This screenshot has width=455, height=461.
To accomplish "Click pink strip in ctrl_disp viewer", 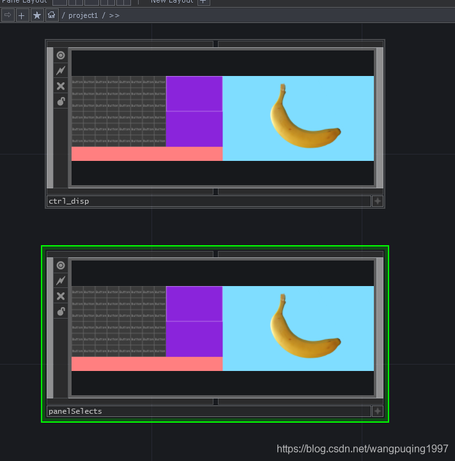I will 147,154.
